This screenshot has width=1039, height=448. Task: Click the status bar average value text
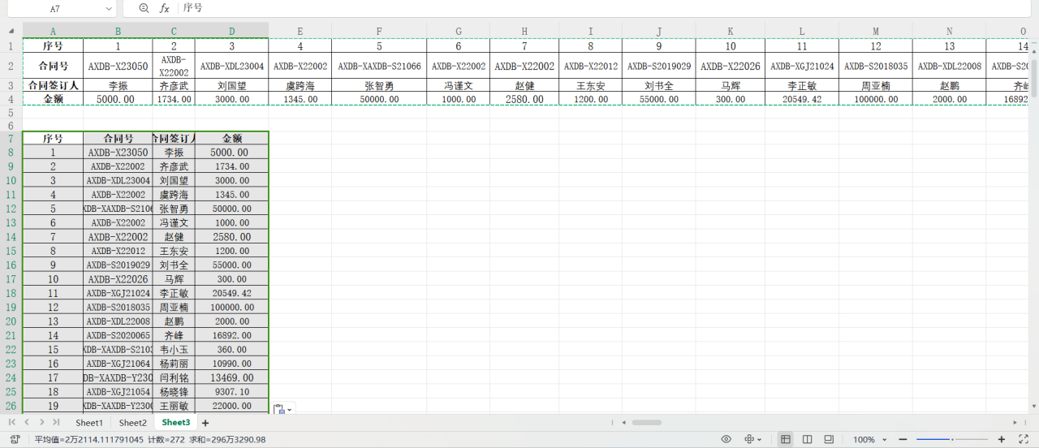click(88, 439)
